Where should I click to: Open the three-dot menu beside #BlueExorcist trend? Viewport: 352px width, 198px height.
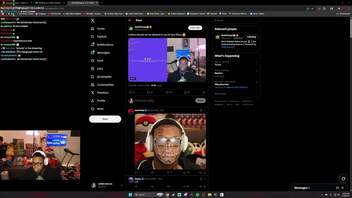pos(257,82)
